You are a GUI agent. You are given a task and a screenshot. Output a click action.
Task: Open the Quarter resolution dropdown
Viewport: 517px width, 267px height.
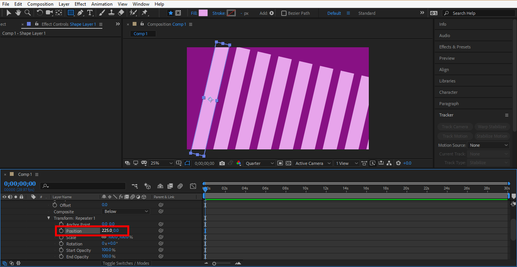coord(260,163)
